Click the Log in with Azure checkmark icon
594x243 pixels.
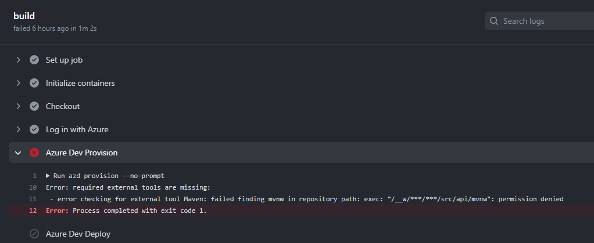click(x=34, y=129)
